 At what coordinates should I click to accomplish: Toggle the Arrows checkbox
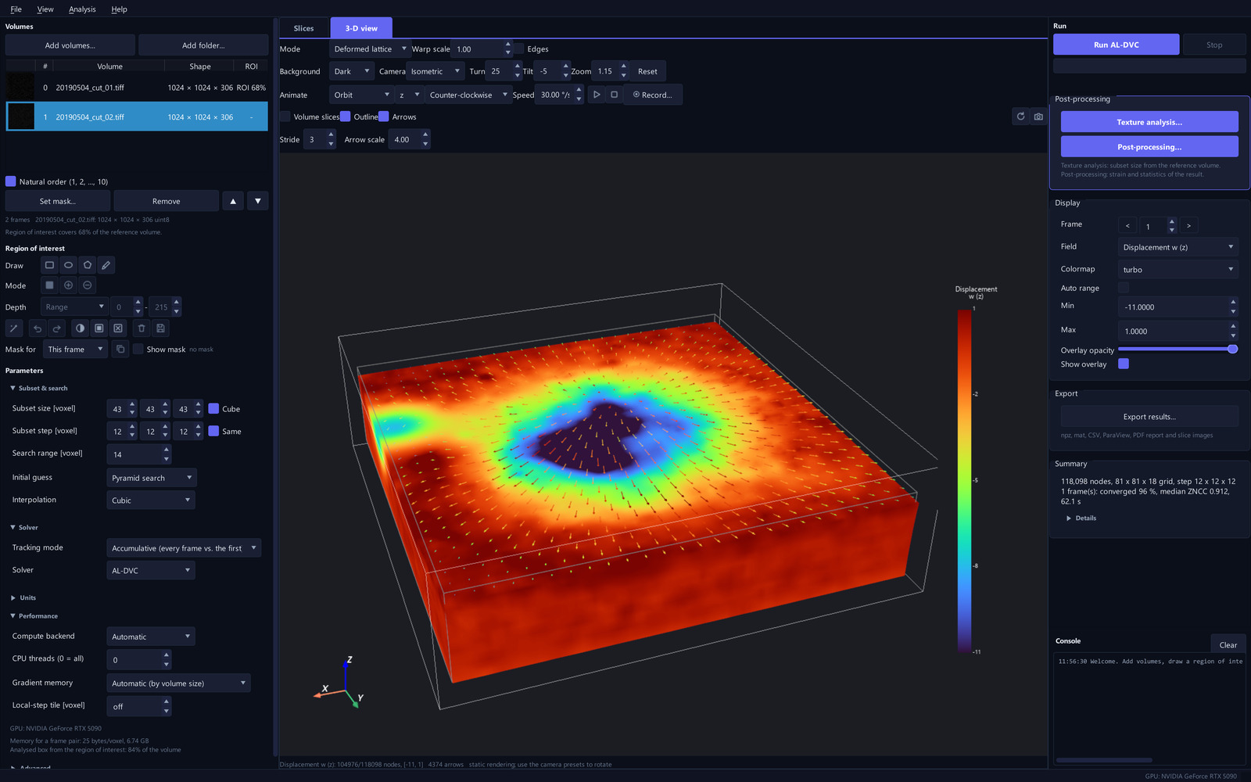(x=384, y=117)
